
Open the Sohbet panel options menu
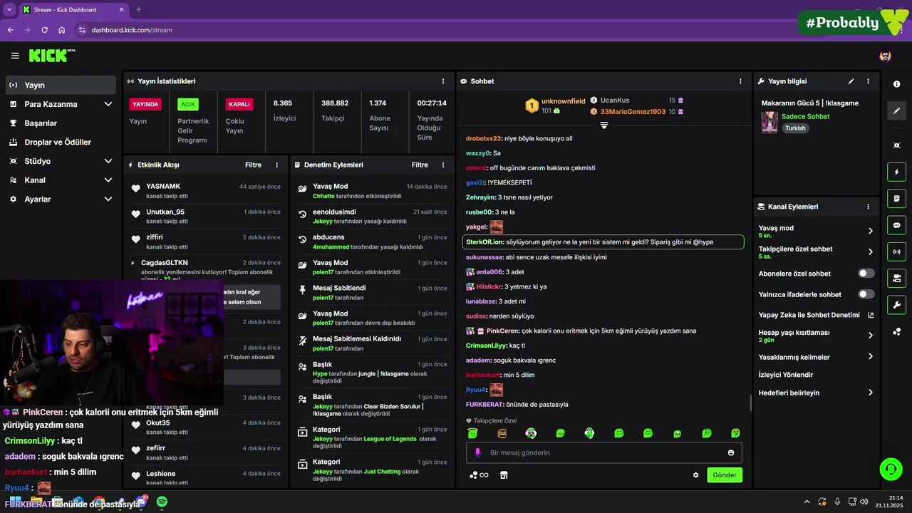click(740, 81)
